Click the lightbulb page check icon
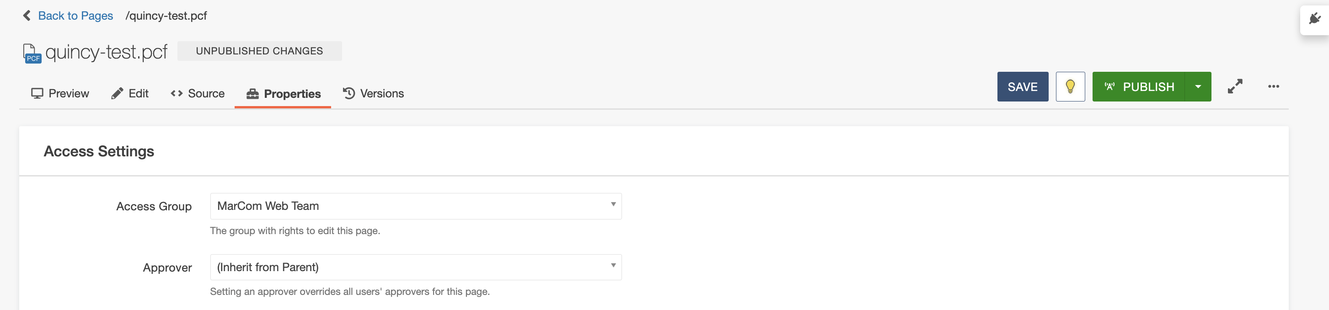The height and width of the screenshot is (310, 1329). click(1070, 87)
